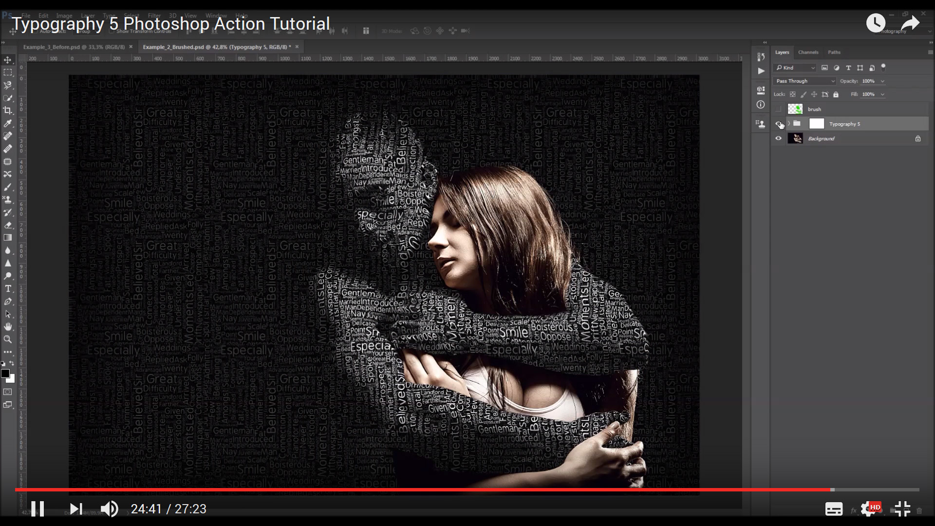Select the Type tool in toolbar
The height and width of the screenshot is (526, 935).
point(8,289)
